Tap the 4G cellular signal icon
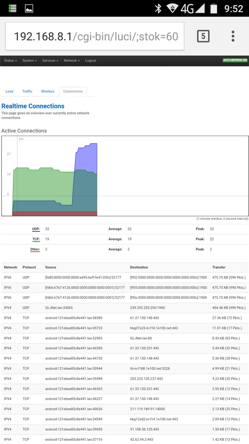The image size is (249, 444). tap(193, 8)
